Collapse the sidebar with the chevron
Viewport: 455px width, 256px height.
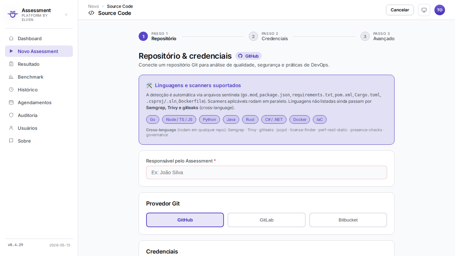(66, 15)
